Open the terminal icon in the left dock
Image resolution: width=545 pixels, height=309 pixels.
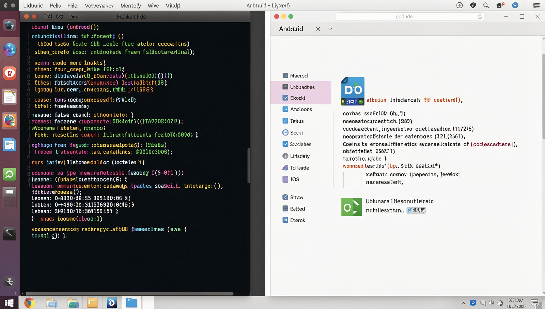[10, 233]
